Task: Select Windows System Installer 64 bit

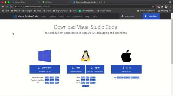Action: coord(47,80)
